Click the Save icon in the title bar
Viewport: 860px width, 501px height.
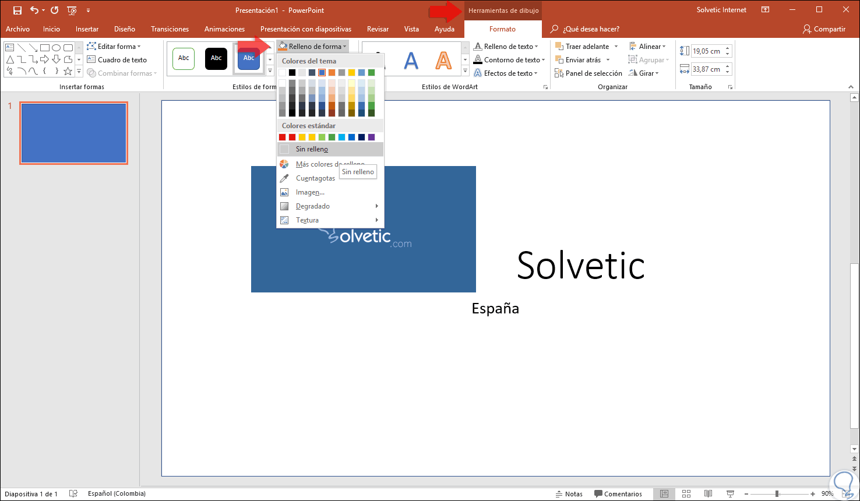pyautogui.click(x=17, y=10)
